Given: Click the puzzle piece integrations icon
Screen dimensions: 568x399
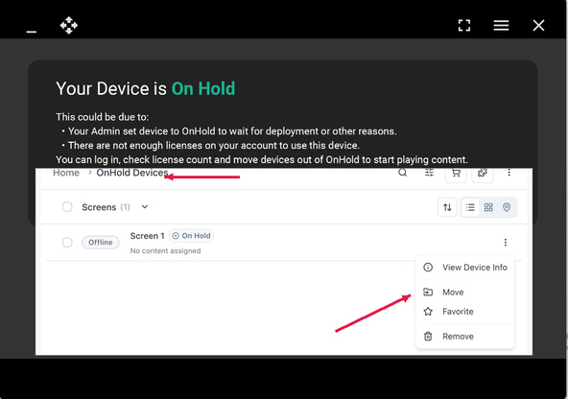Looking at the screenshot, I should 483,174.
